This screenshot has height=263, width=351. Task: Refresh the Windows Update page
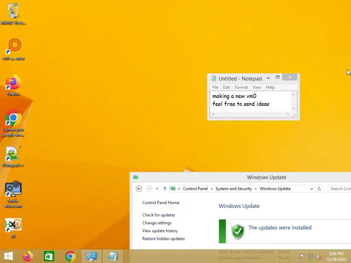[319, 189]
